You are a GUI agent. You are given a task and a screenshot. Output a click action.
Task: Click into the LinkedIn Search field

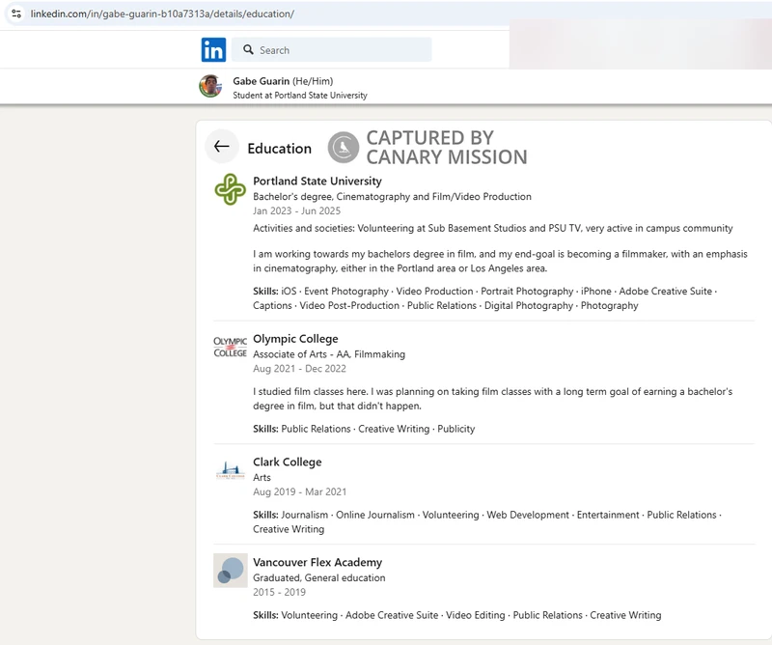331,50
